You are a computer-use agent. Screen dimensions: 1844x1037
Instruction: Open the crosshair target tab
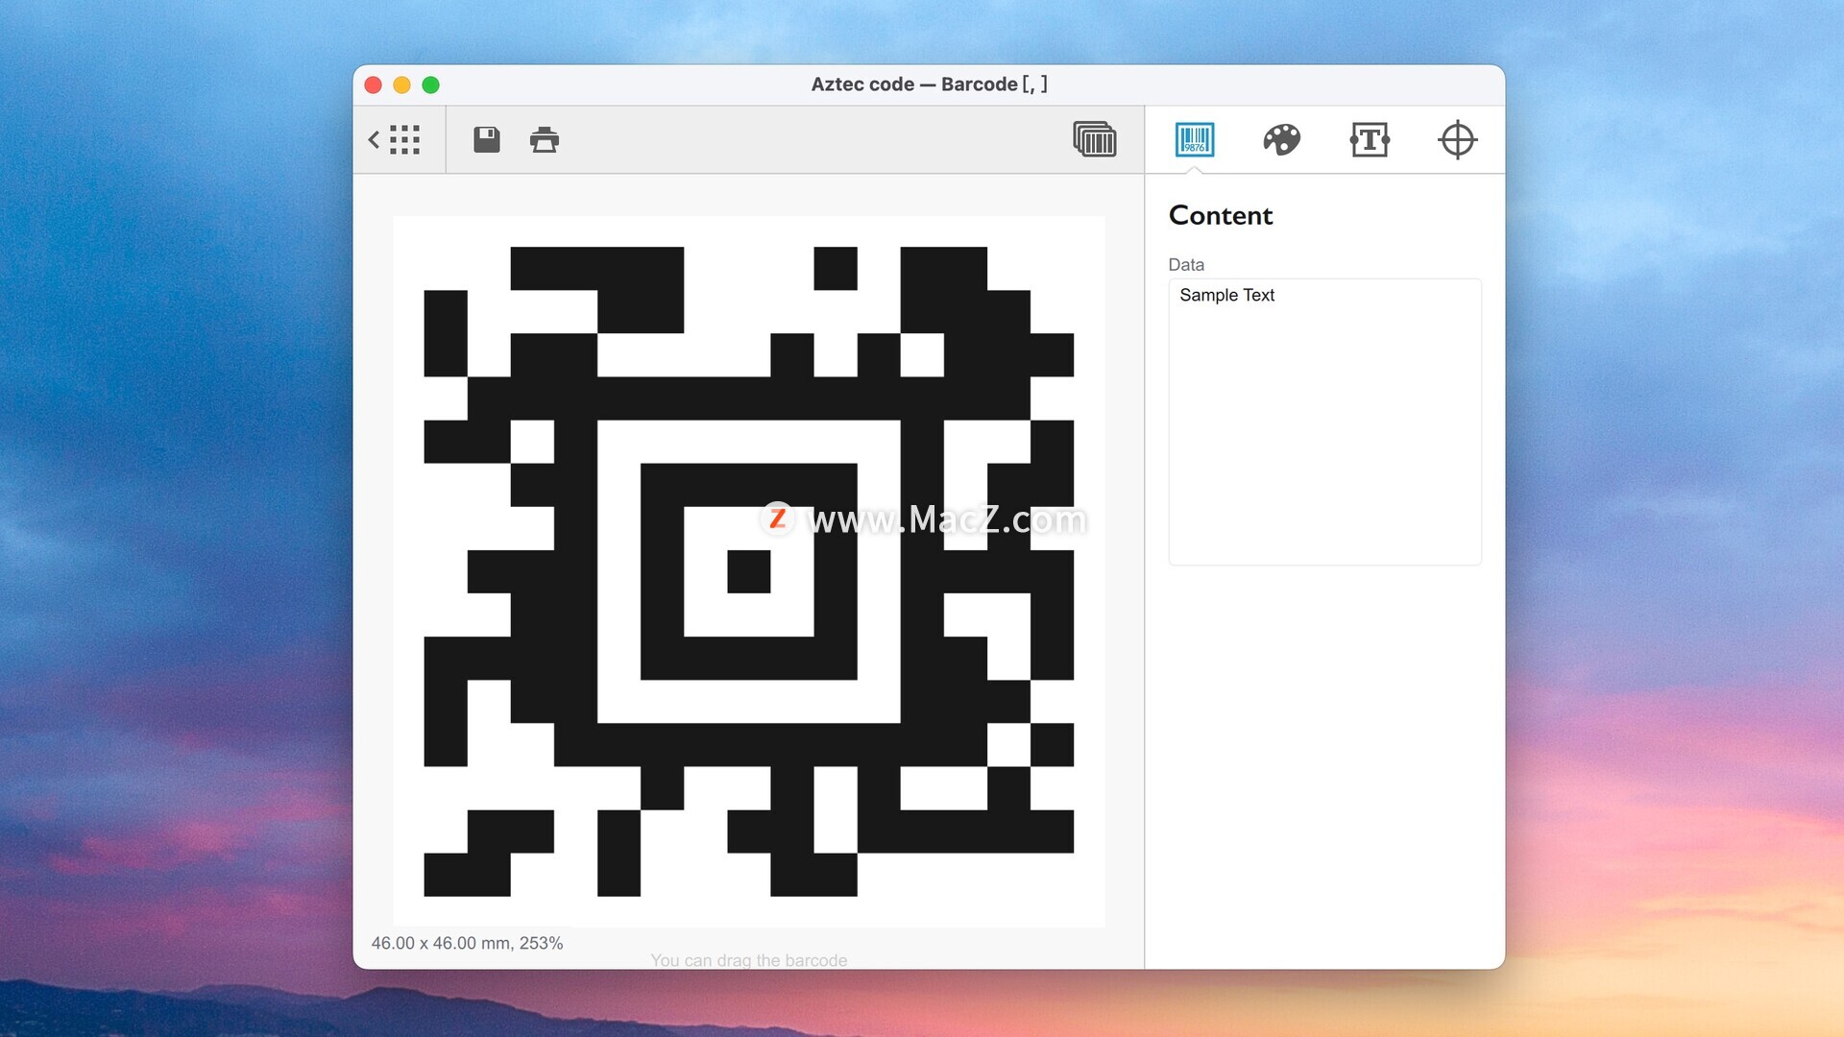click(x=1457, y=140)
